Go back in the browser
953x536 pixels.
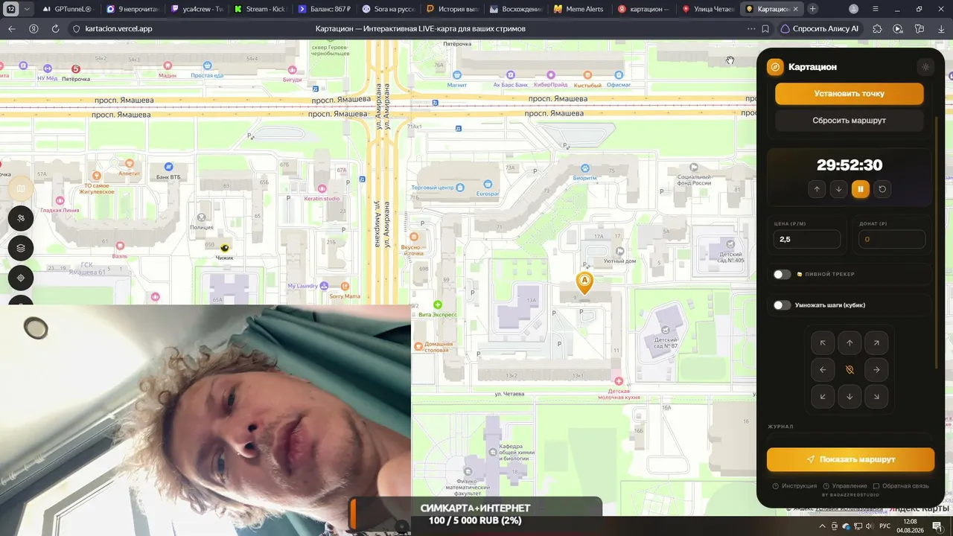(11, 29)
